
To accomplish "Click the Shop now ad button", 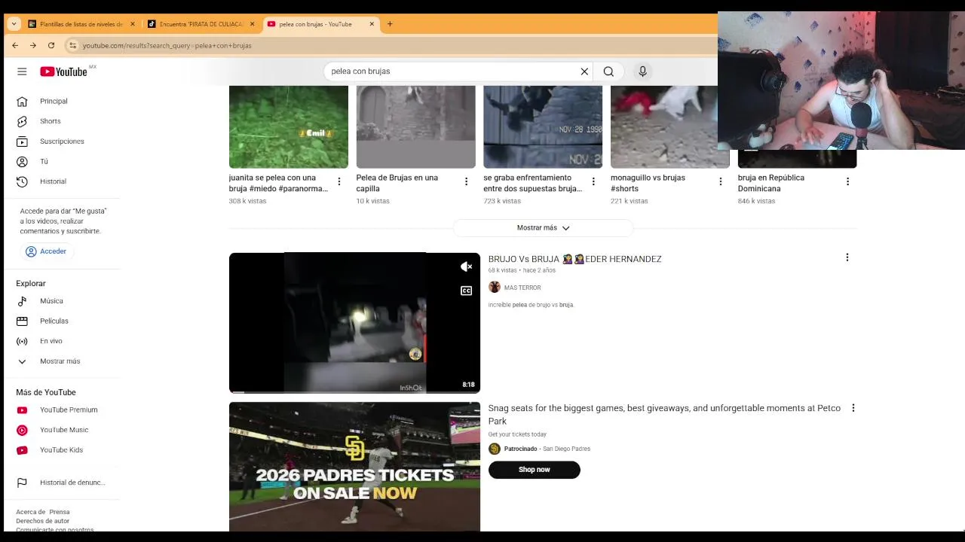I will (534, 470).
